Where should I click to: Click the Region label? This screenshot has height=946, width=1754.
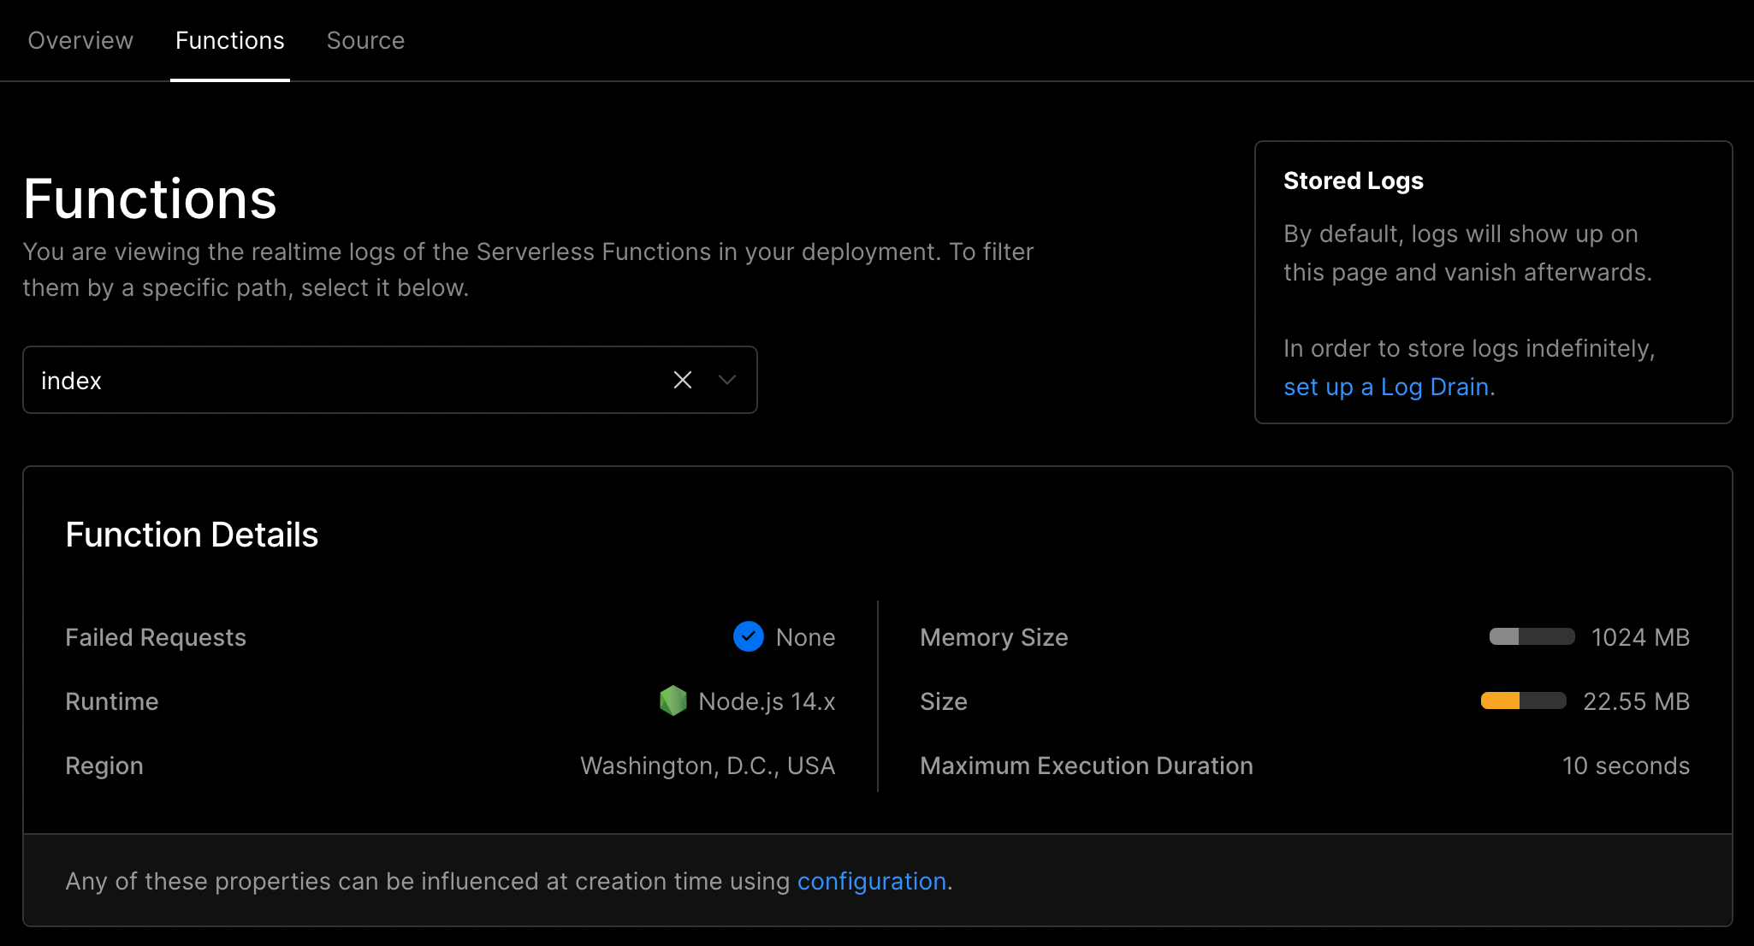(104, 766)
